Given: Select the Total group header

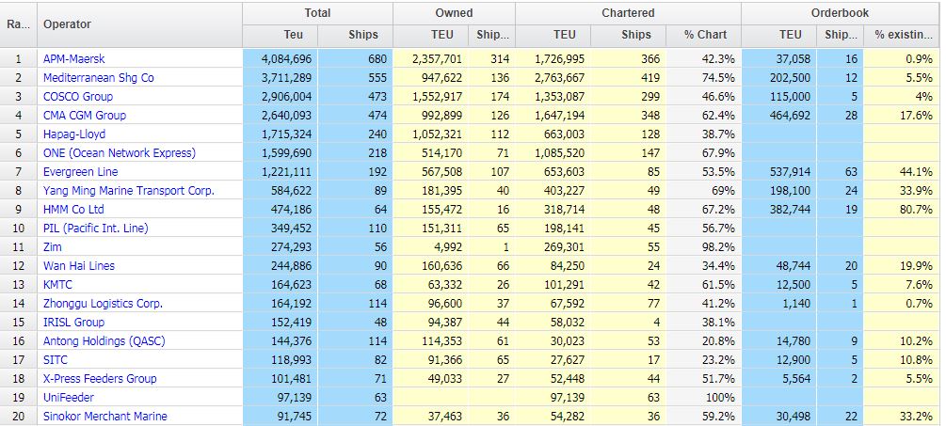Looking at the screenshot, I should [x=317, y=12].
